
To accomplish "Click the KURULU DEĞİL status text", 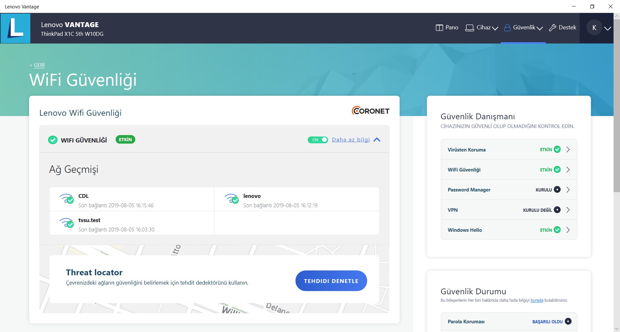I will [537, 210].
